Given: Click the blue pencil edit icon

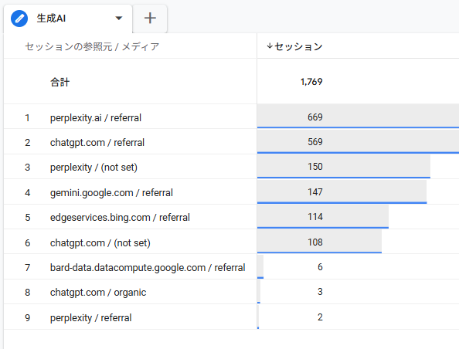Looking at the screenshot, I should pyautogui.click(x=19, y=19).
